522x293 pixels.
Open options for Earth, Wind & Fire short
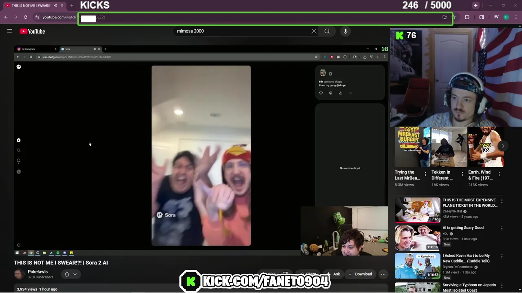[x=499, y=174]
